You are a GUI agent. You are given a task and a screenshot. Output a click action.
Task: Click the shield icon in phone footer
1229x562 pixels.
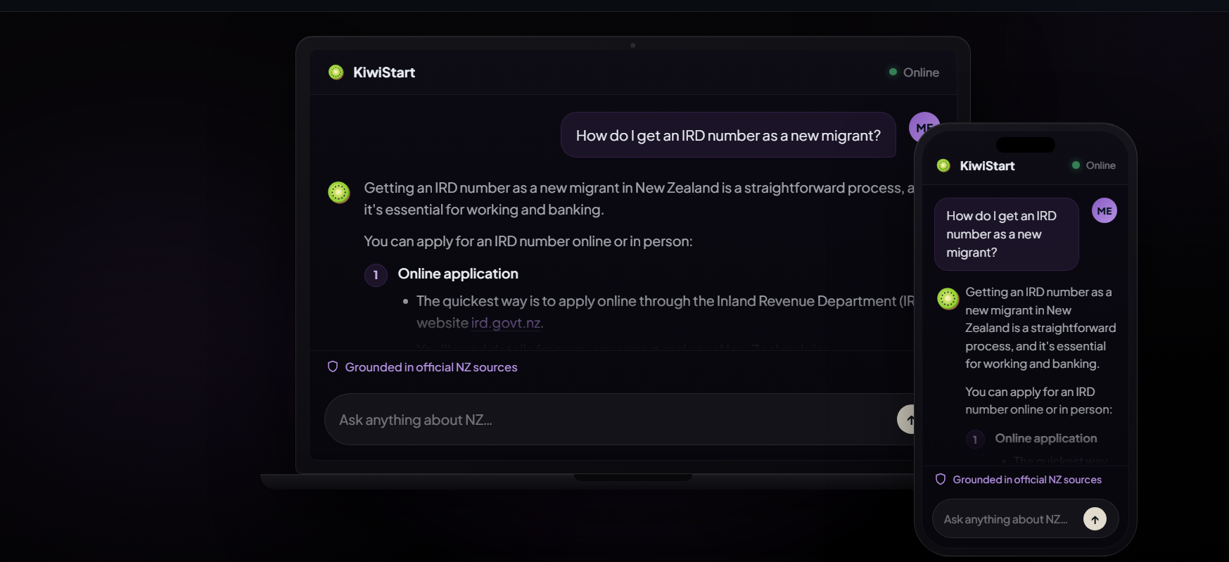click(x=941, y=479)
